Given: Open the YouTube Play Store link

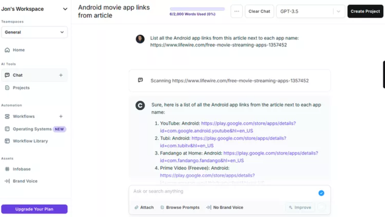Looking at the screenshot, I should [228, 127].
